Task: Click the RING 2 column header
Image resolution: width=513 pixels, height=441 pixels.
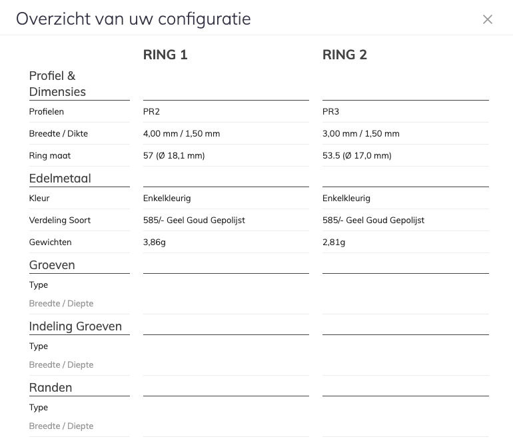Action: [344, 55]
